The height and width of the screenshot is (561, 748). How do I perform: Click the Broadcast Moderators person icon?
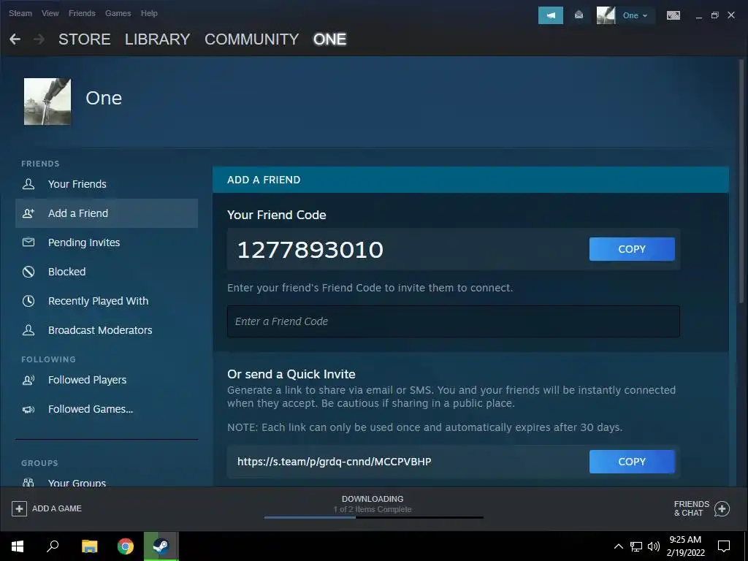pos(28,330)
